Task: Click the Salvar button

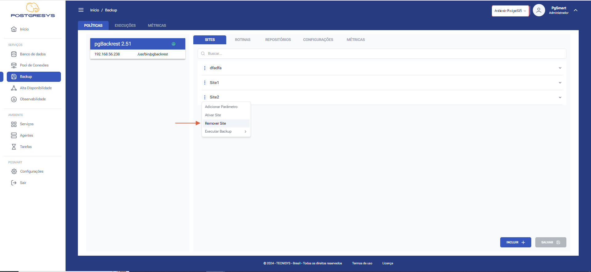Action: [551, 242]
